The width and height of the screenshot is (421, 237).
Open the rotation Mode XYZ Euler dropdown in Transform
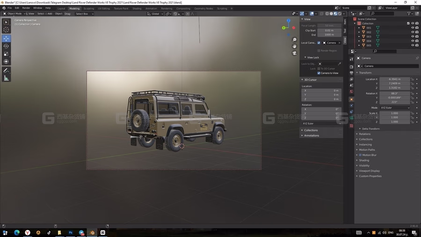(x=395, y=108)
